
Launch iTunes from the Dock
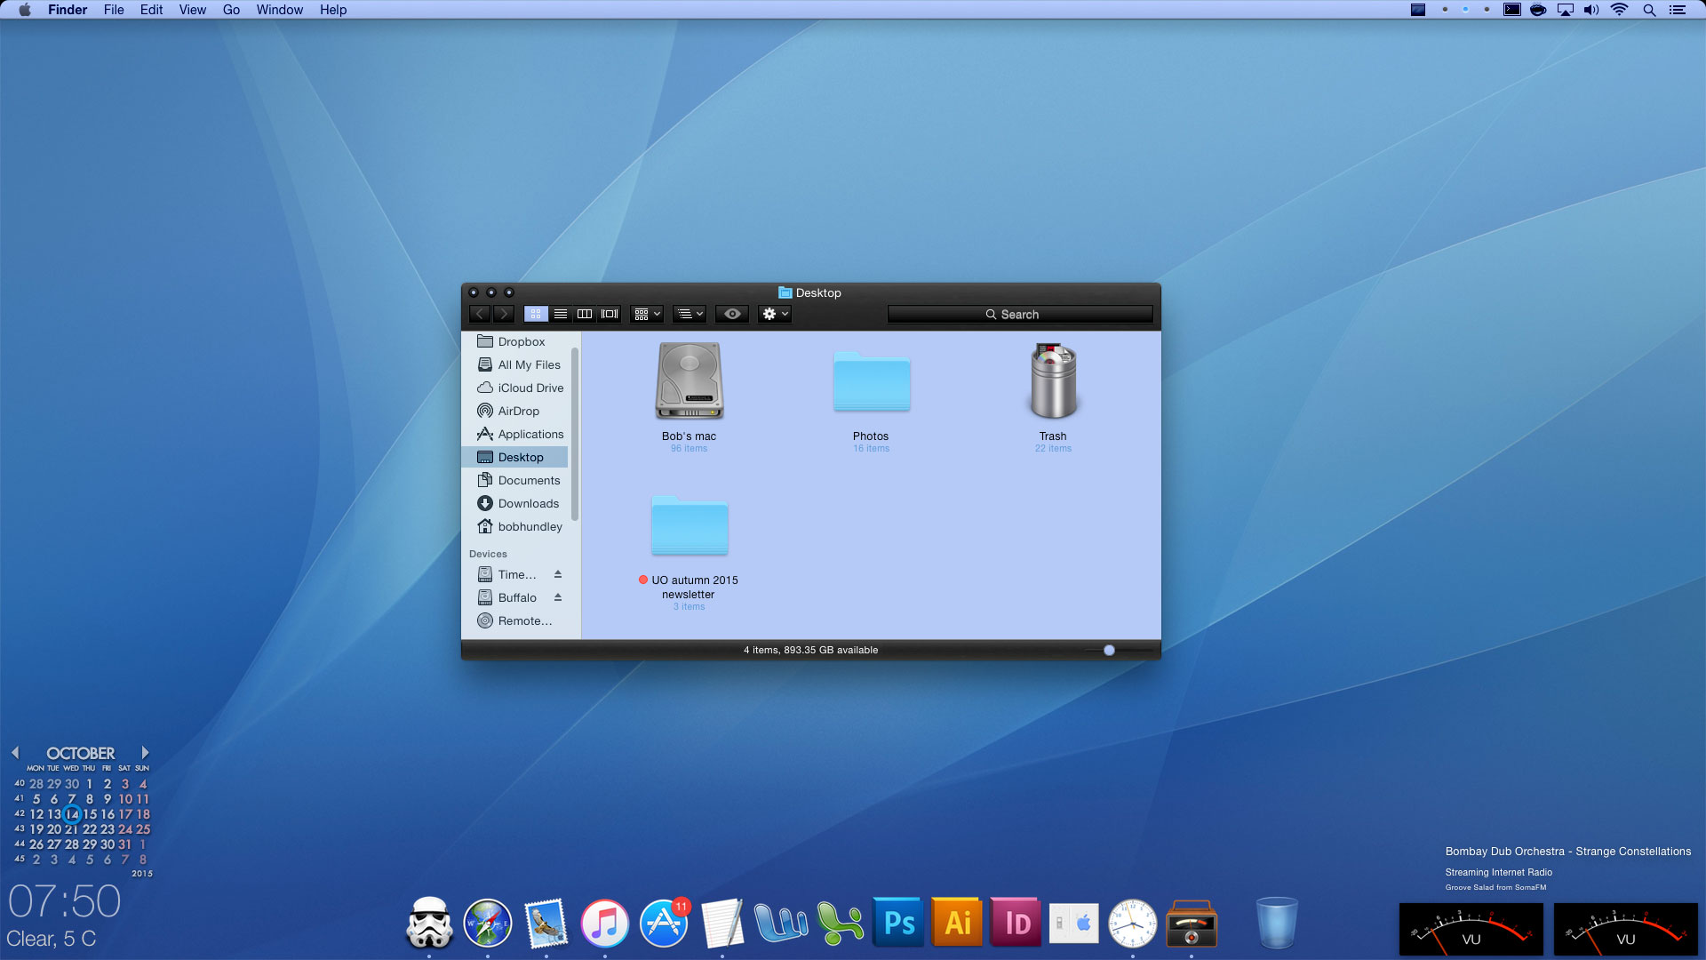click(604, 924)
